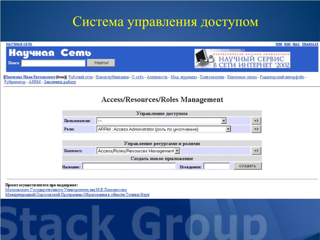320x240 pixels.
Task: Open the Рубрикатор link
Action: (x=15, y=82)
